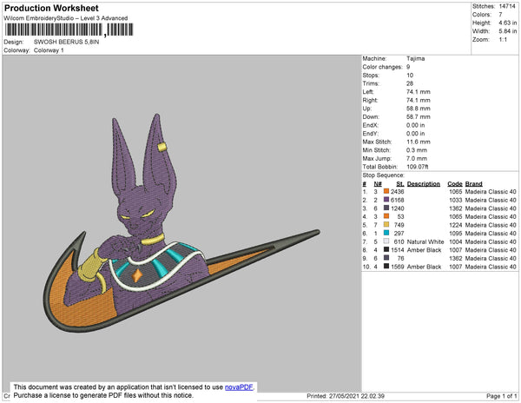This screenshot has height=403, width=521.
Task: Click the Description column header
Action: click(423, 184)
